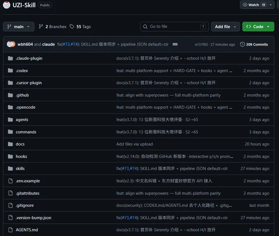The image size is (279, 236).
Task: Click the AGENTS.md file icon
Action: point(10,230)
